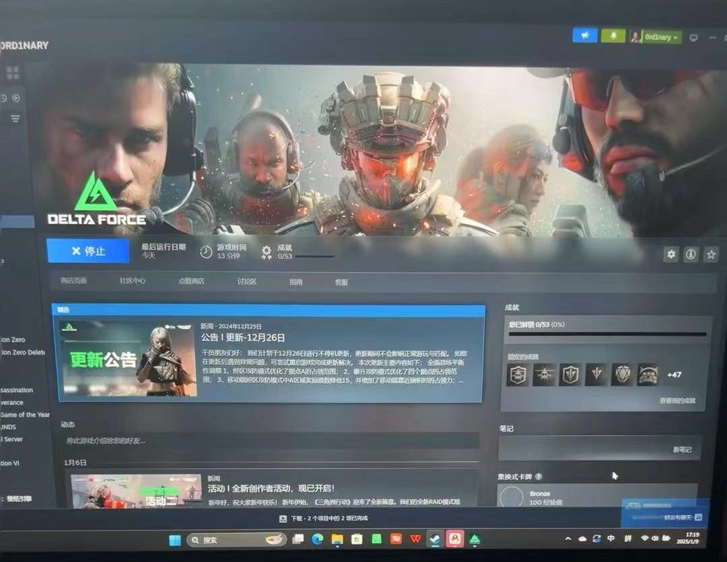Select the hexagram gem achievement icon
This screenshot has height=562, width=727.
(622, 375)
